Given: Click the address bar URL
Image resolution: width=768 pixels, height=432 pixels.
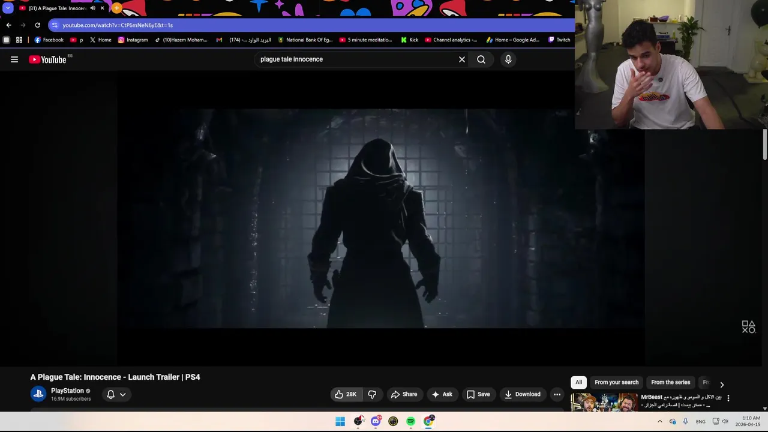Looking at the screenshot, I should pyautogui.click(x=118, y=25).
